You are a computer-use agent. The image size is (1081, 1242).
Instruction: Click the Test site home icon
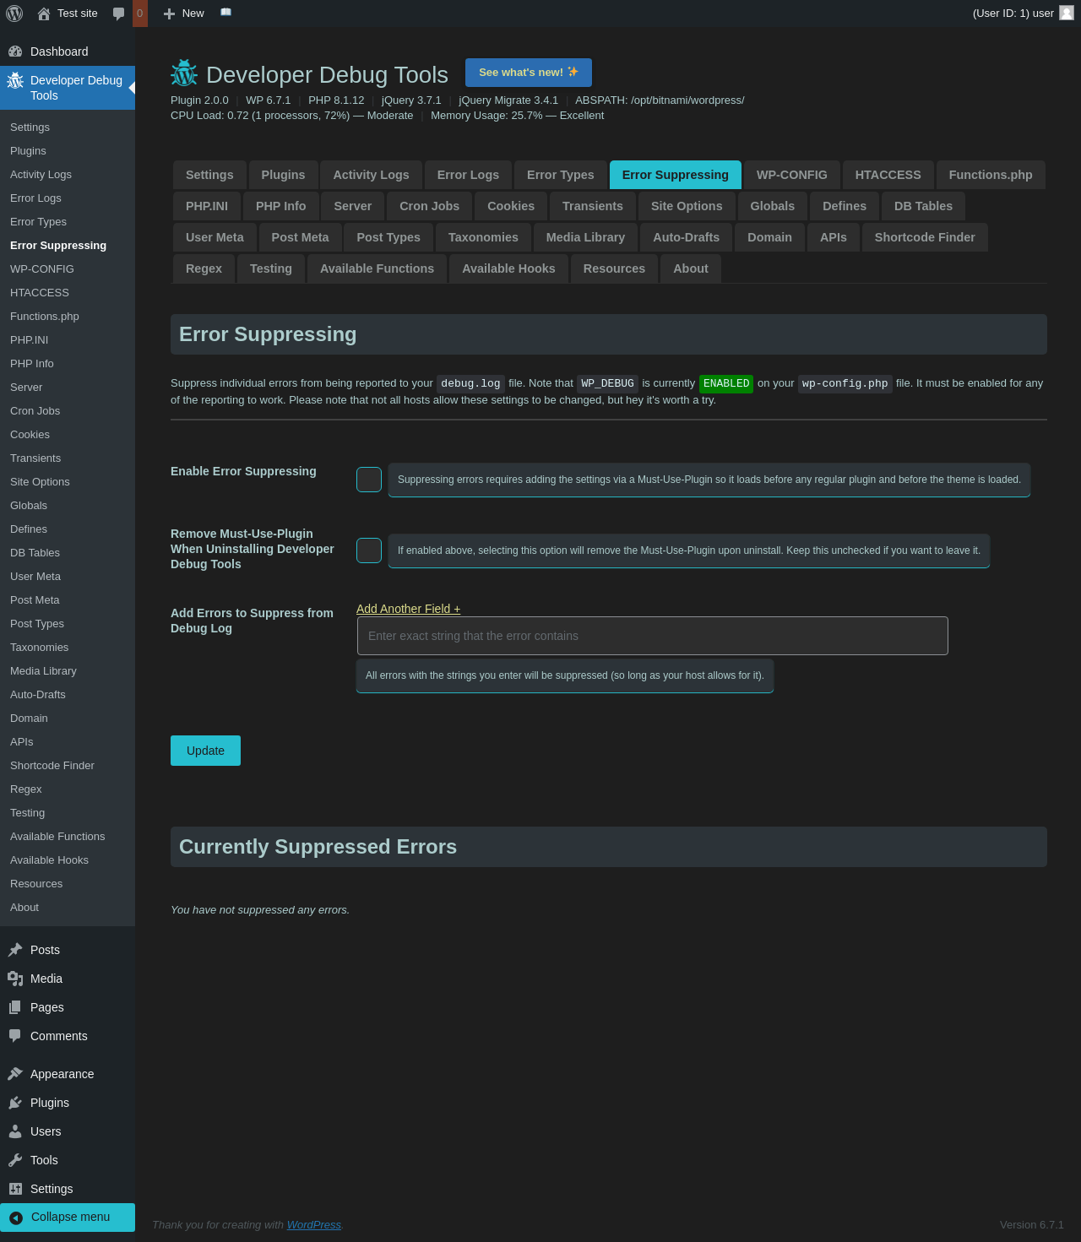pos(44,14)
